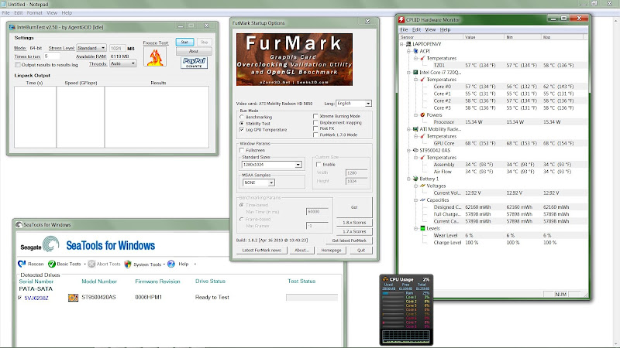This screenshot has width=620, height=348.
Task: Click the Quit button in FurMark
Action: coord(361,250)
